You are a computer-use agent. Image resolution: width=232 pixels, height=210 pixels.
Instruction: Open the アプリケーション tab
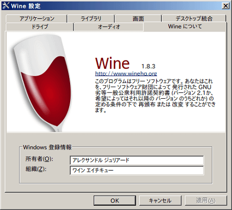[36, 18]
